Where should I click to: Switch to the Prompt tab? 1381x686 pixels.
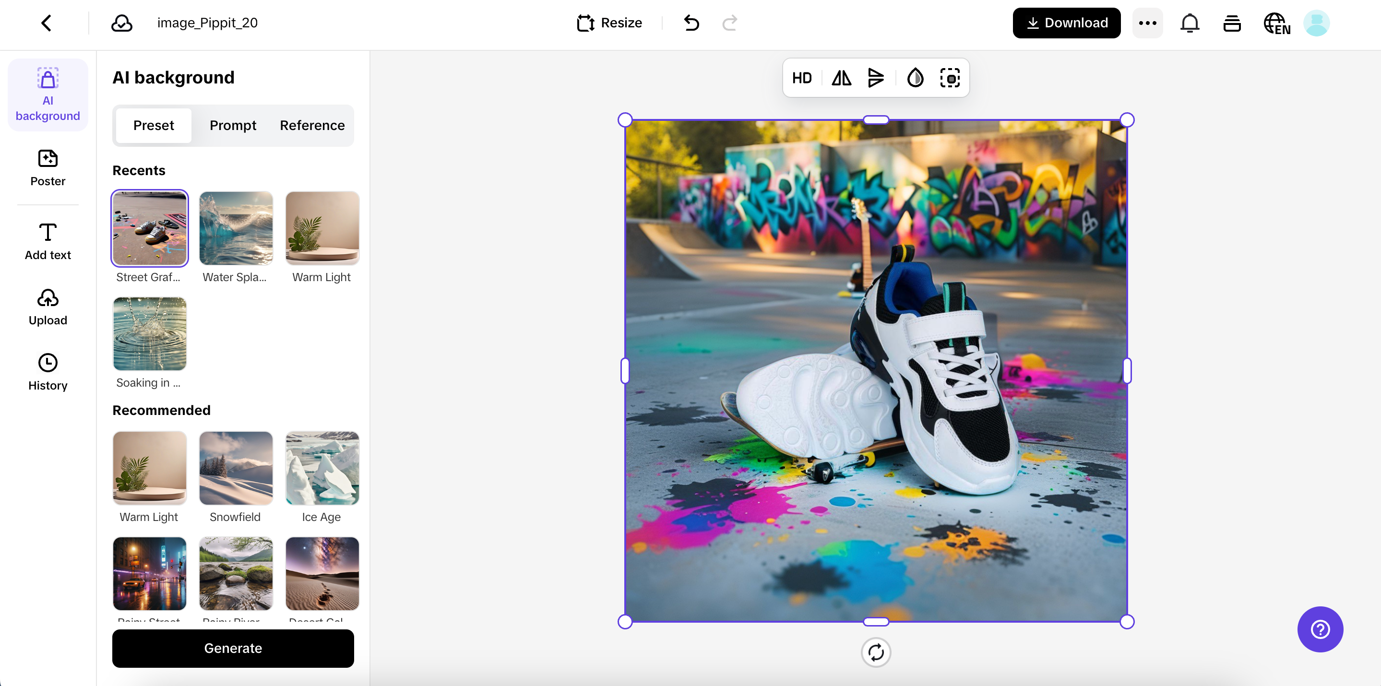click(x=233, y=125)
